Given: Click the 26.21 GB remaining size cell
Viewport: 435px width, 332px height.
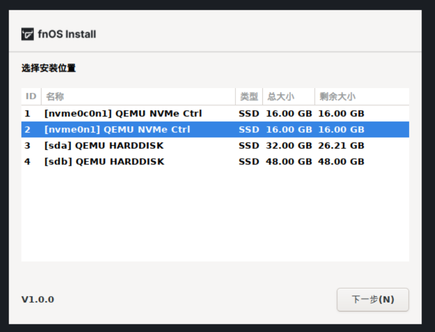Looking at the screenshot, I should (341, 146).
